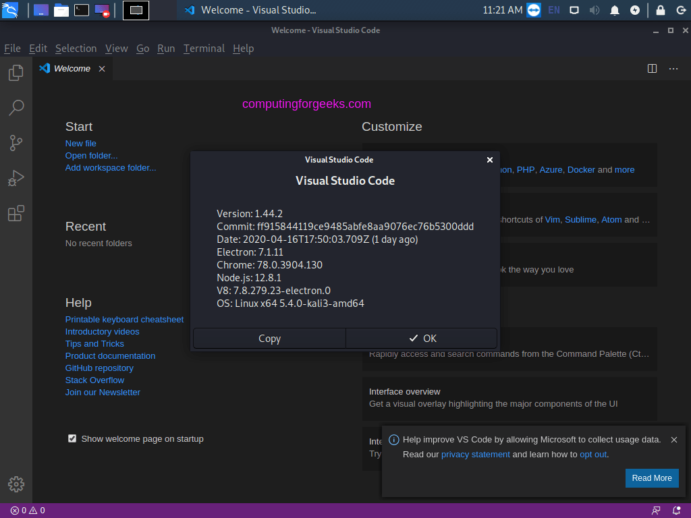691x518 pixels.
Task: Open the Extensions view
Action: (16, 212)
